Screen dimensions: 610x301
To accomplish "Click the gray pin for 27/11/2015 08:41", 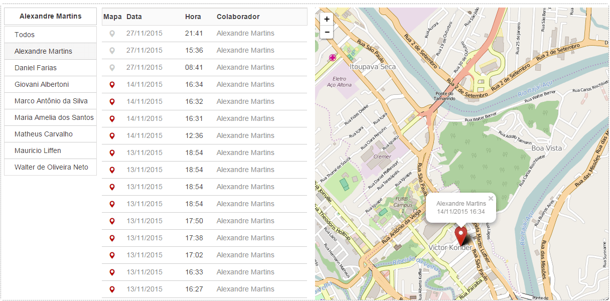I will click(112, 68).
